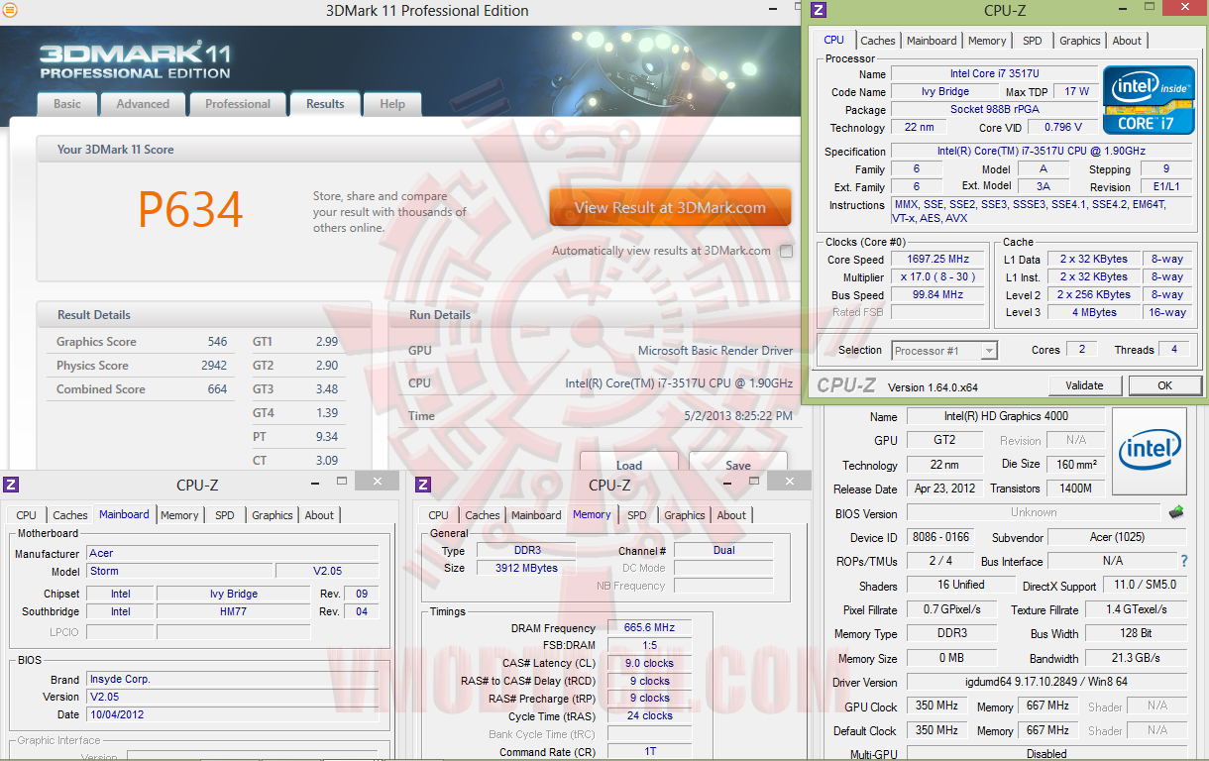This screenshot has height=761, width=1209.
Task: Click the BIOS Brand Insyde Corp. field
Action: coord(233,680)
